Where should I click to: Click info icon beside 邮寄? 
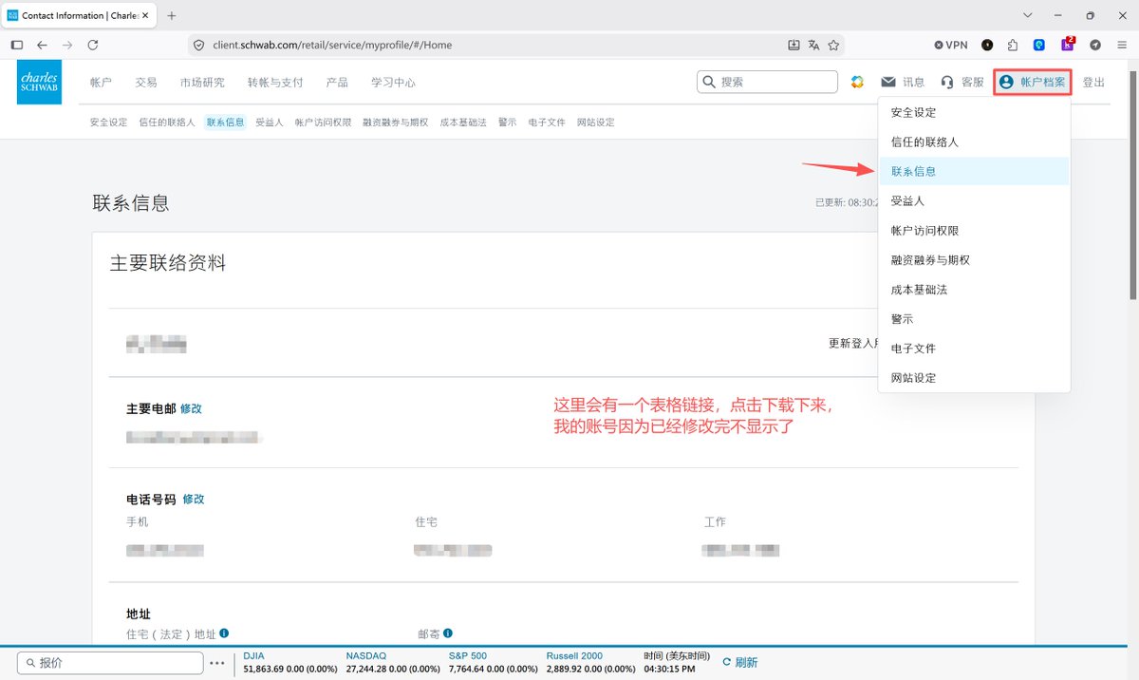coord(448,633)
